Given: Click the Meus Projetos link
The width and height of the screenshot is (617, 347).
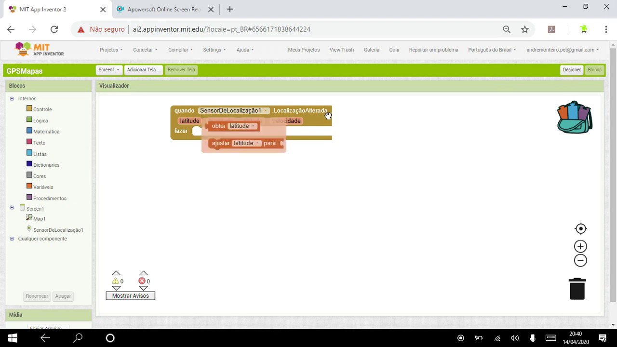Looking at the screenshot, I should coord(304,50).
